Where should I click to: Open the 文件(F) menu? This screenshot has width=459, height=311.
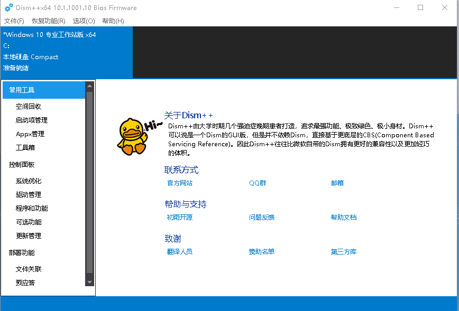click(x=14, y=21)
